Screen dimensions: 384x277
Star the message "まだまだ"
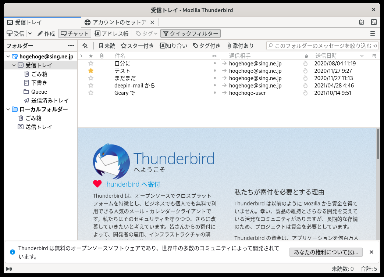91,78
